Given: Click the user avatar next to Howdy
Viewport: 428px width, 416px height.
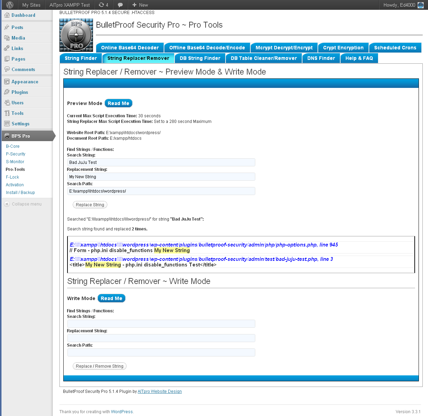Looking at the screenshot, I should click(x=420, y=5).
